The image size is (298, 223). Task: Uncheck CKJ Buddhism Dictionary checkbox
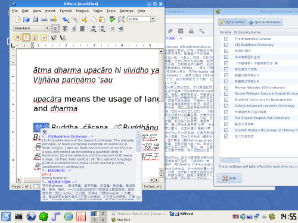click(x=226, y=45)
